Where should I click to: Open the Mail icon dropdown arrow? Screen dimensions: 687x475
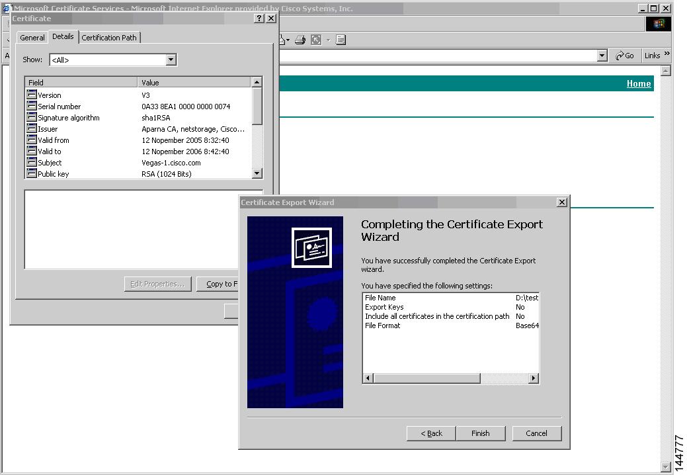[x=288, y=40]
